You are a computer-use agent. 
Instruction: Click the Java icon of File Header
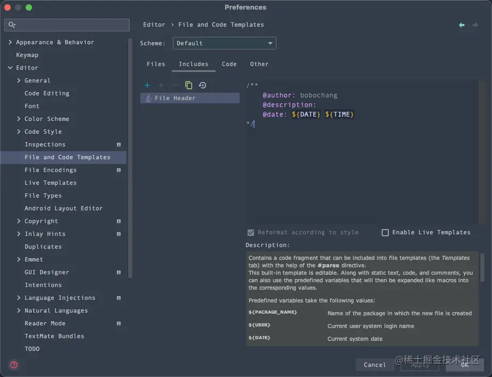(x=148, y=98)
